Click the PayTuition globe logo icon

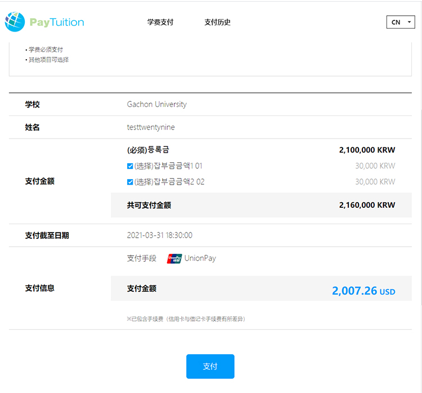pos(15,22)
